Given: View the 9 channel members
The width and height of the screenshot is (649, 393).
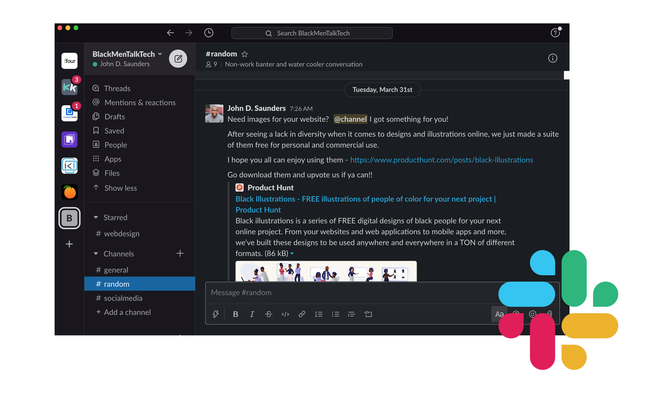Looking at the screenshot, I should click(212, 64).
